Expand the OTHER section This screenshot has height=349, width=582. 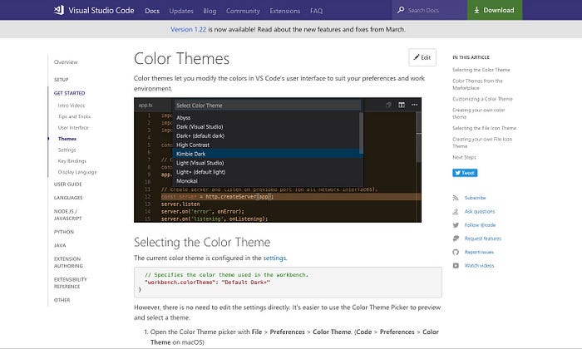(62, 300)
